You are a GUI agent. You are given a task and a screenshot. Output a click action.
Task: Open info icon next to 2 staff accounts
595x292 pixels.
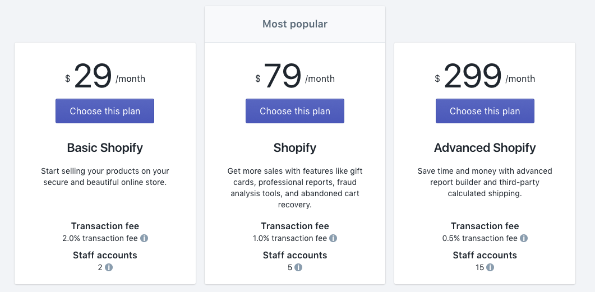point(109,267)
